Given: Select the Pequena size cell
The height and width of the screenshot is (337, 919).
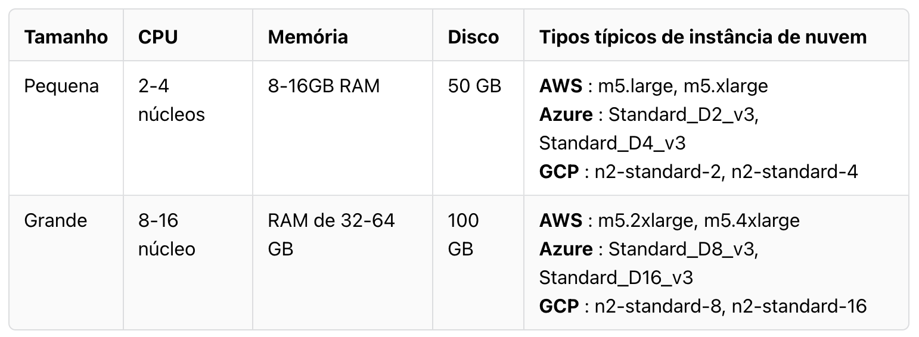Looking at the screenshot, I should 61,86.
